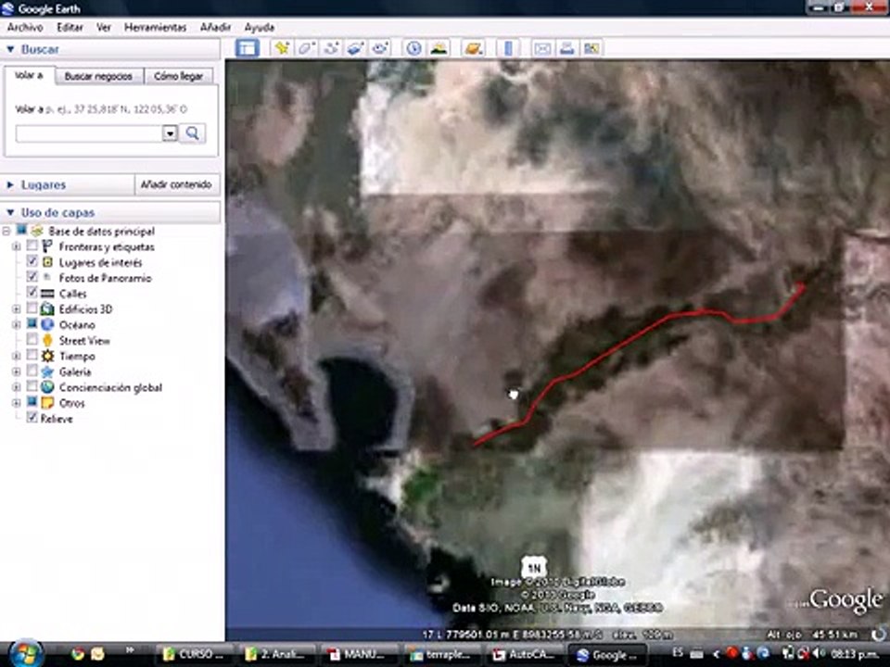Collapse Base de datos principal tree

pyautogui.click(x=6, y=231)
